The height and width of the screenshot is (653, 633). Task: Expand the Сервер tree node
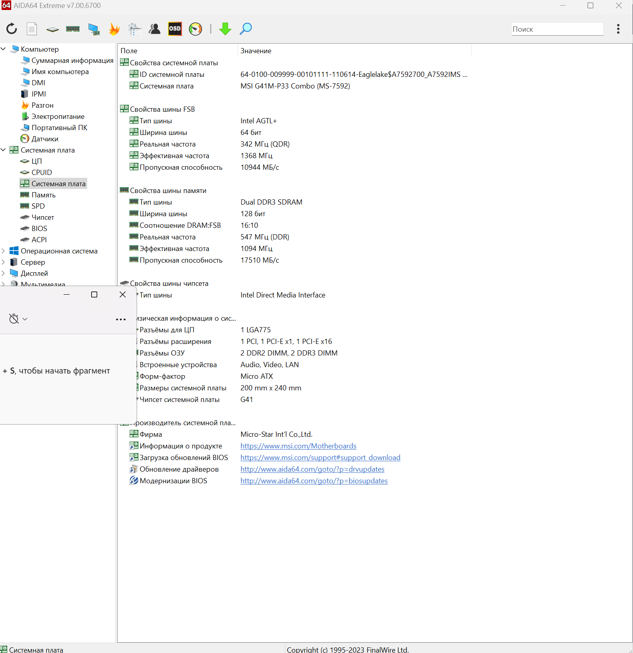3,262
